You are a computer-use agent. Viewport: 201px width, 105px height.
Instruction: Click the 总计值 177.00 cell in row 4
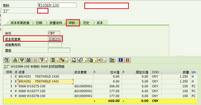click(108, 91)
